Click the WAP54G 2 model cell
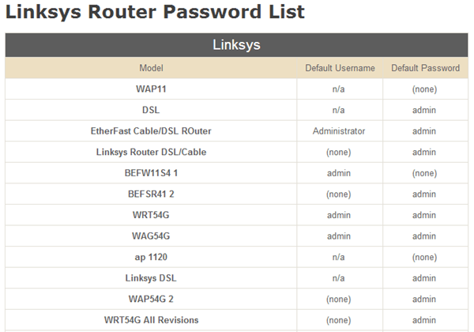 [151, 299]
